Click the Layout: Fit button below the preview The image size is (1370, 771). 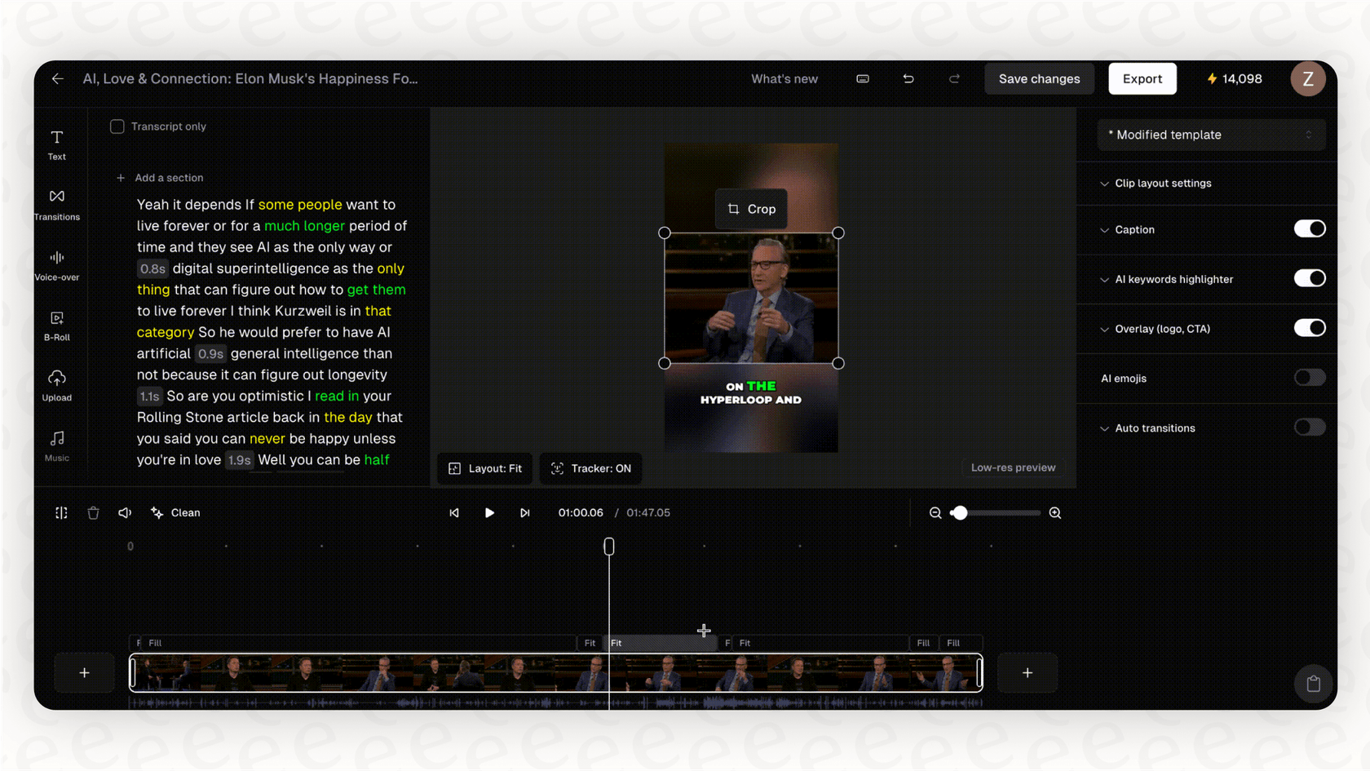(484, 468)
